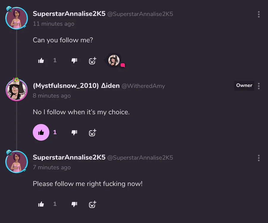This screenshot has height=223, width=268.
Task: Click the "11 minutes ago" timestamp
Action: (x=54, y=24)
